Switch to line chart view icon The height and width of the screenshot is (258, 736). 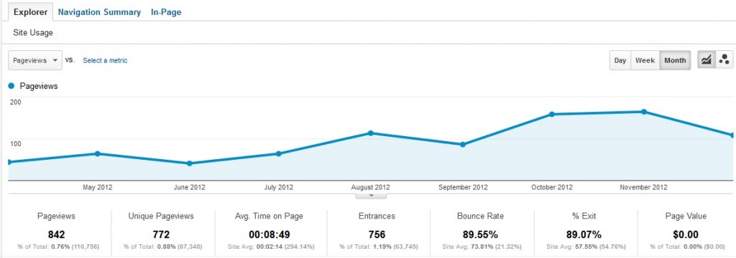click(707, 60)
